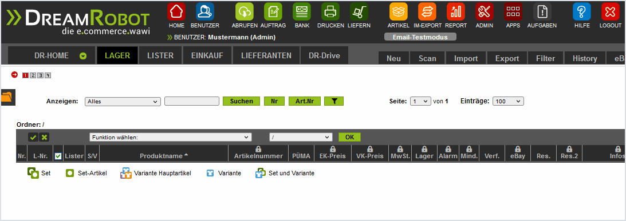Expand the 'Funktion wählen' dropdown

[x=171, y=138]
